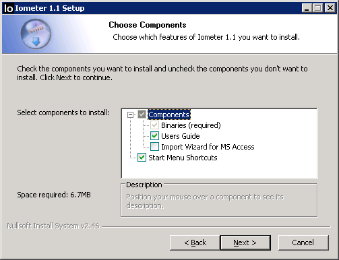The height and width of the screenshot is (260, 339).
Task: Select the Components tree label
Action: pyautogui.click(x=169, y=115)
